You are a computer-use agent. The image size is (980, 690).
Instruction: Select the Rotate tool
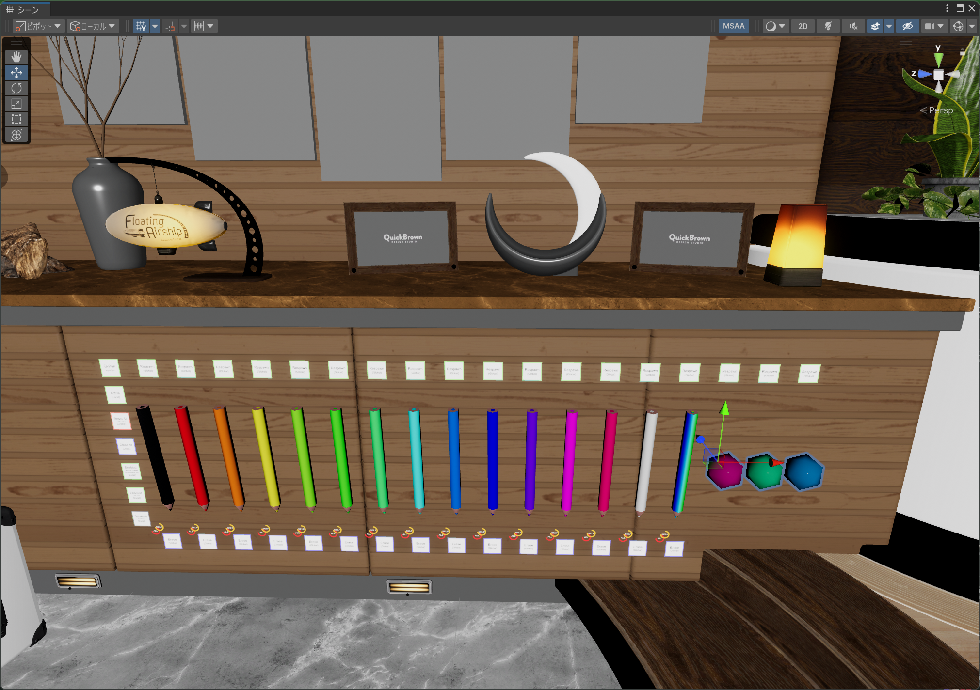tap(16, 88)
